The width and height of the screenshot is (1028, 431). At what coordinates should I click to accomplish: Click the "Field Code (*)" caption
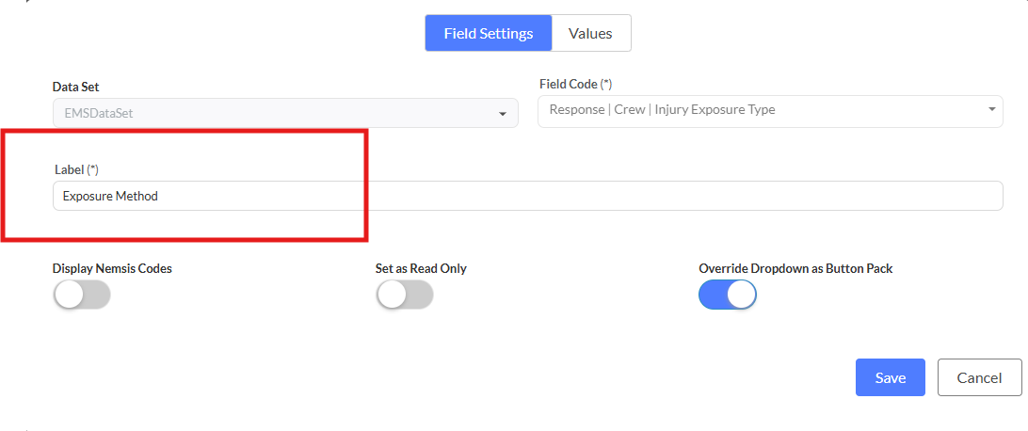[575, 84]
